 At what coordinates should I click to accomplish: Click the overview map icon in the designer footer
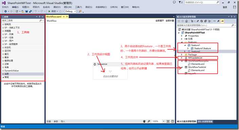click(x=172, y=121)
